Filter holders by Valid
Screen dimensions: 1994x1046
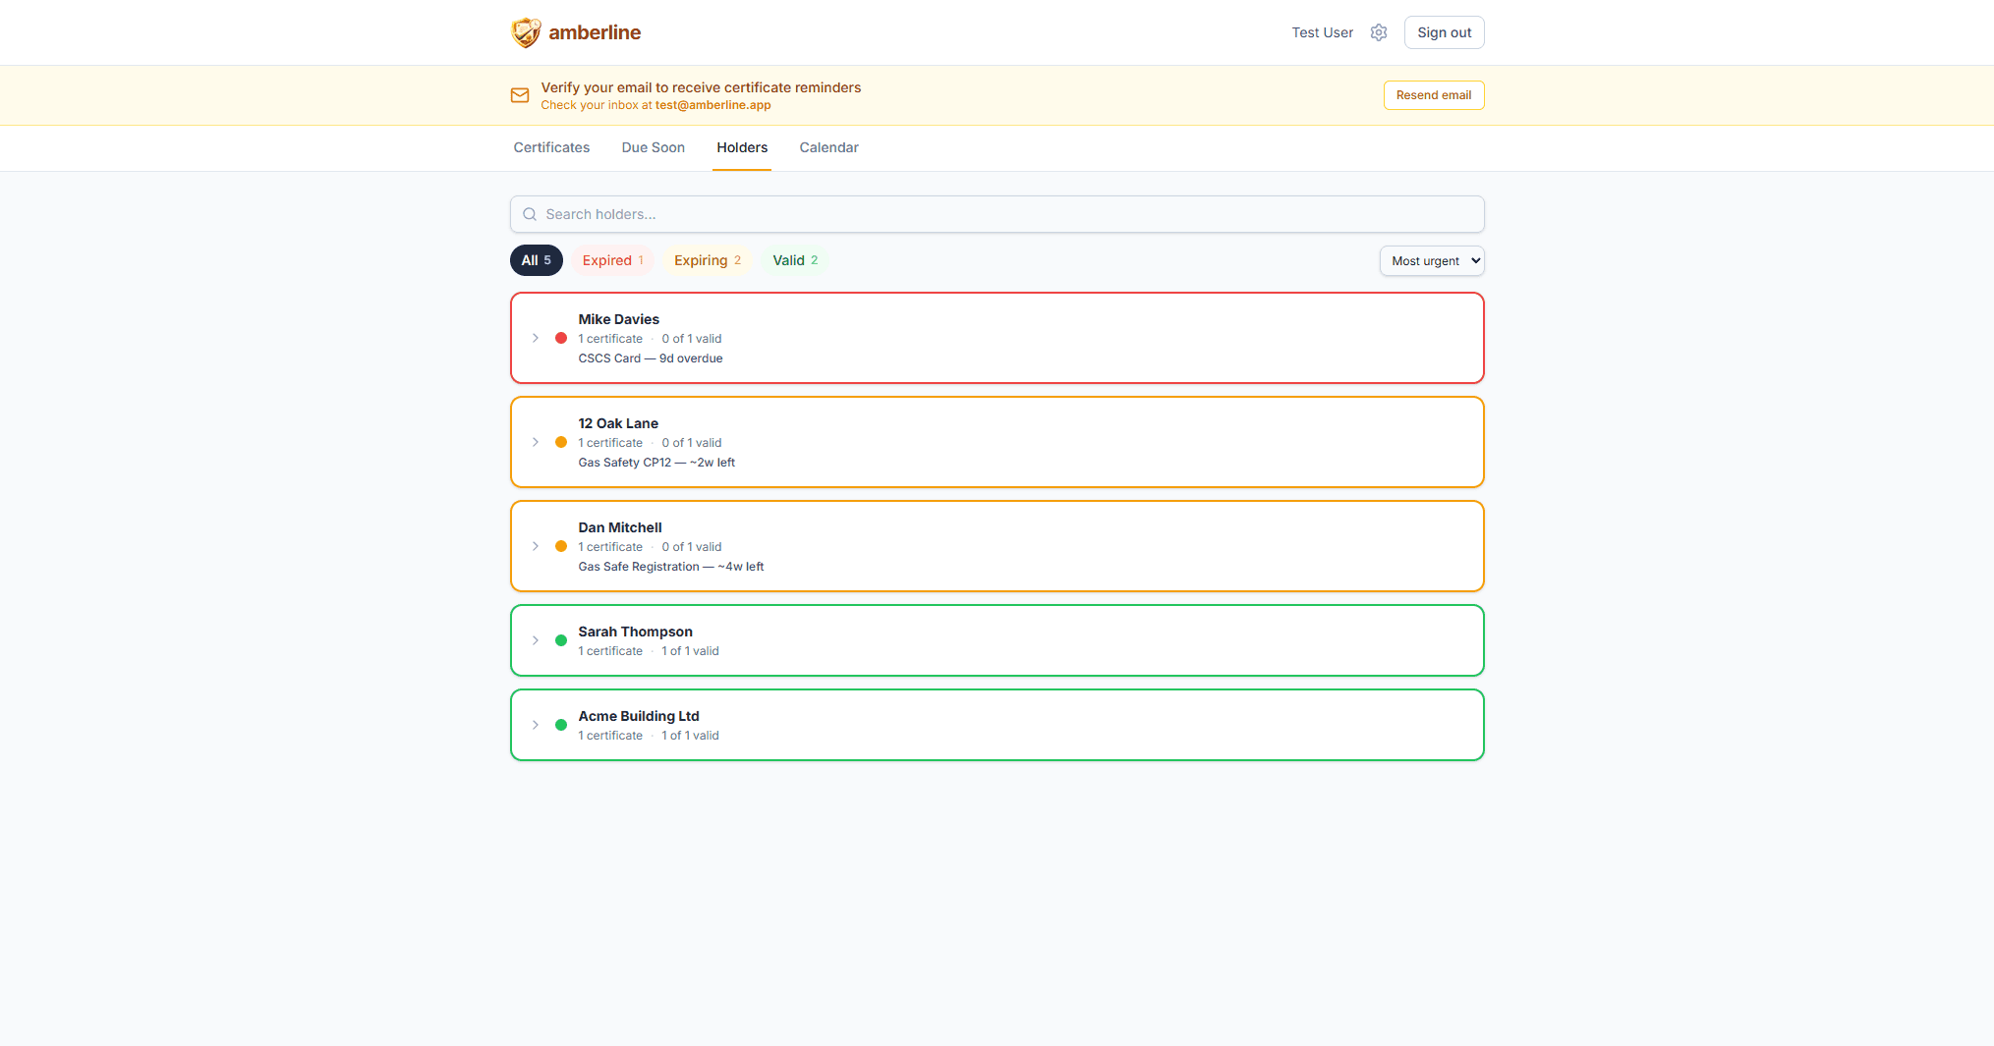click(x=794, y=260)
